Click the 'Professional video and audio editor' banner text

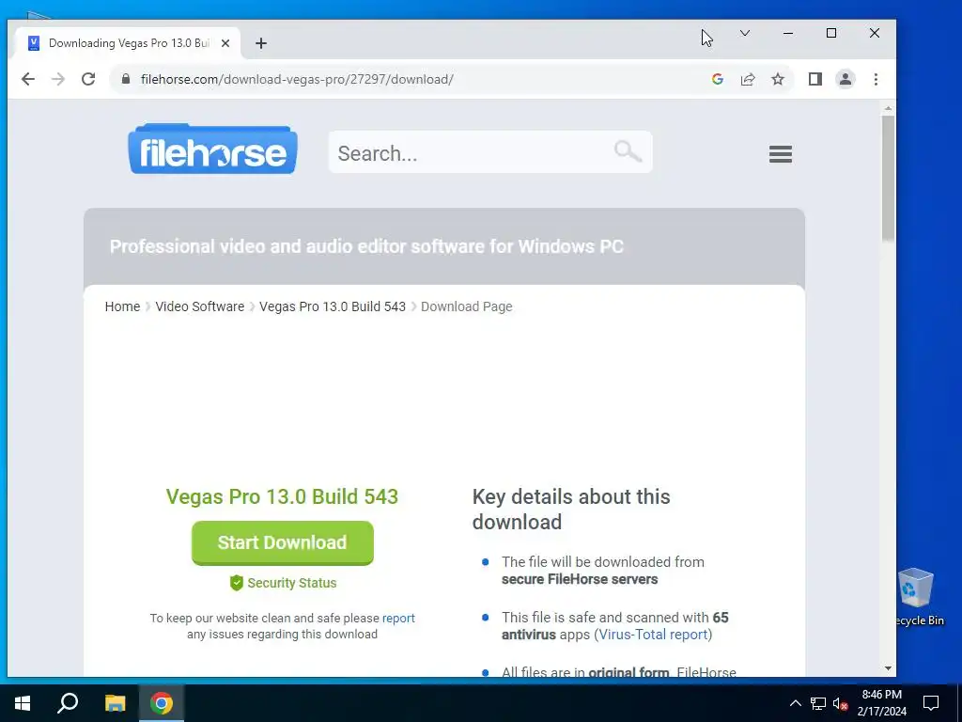[x=366, y=246]
